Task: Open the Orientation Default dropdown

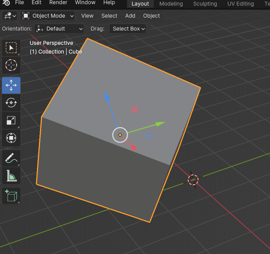Action: coord(59,29)
